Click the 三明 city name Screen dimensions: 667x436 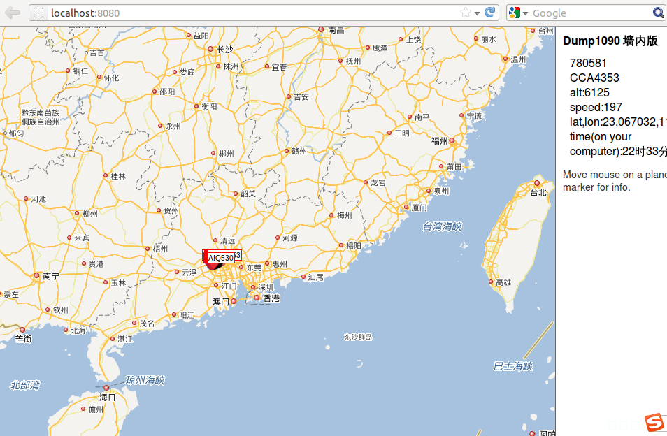[402, 133]
